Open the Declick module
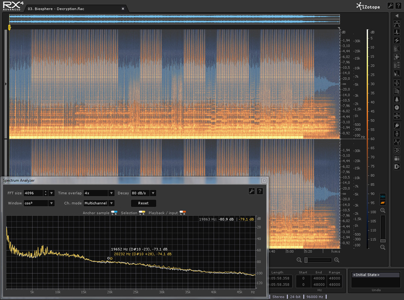 pyautogui.click(x=397, y=32)
